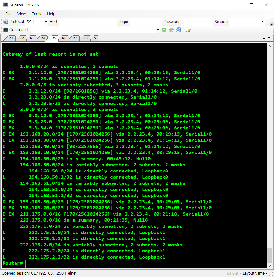Close the SuperPuTTY window
274x277 pixels.
[x=266, y=5]
